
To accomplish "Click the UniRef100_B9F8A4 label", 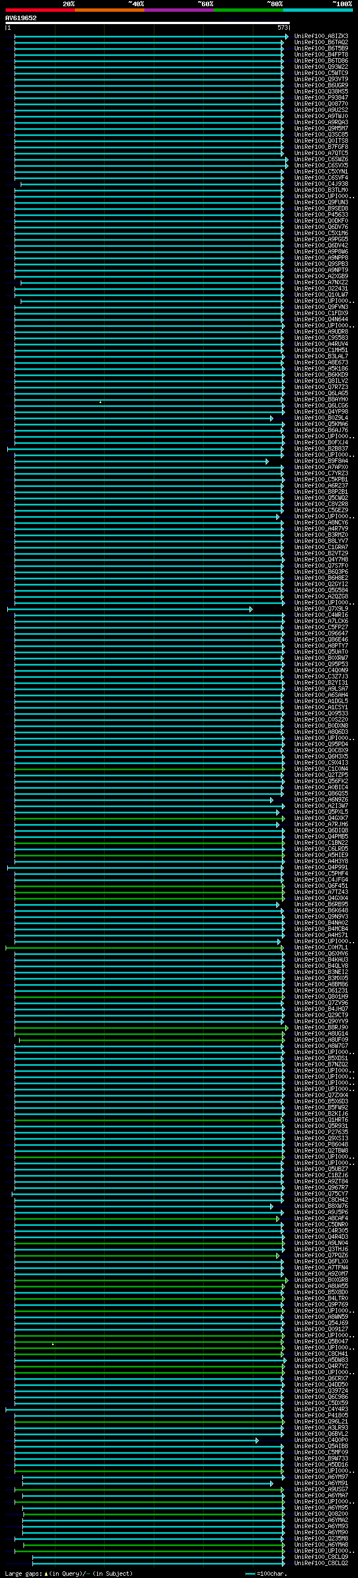I will [x=321, y=461].
